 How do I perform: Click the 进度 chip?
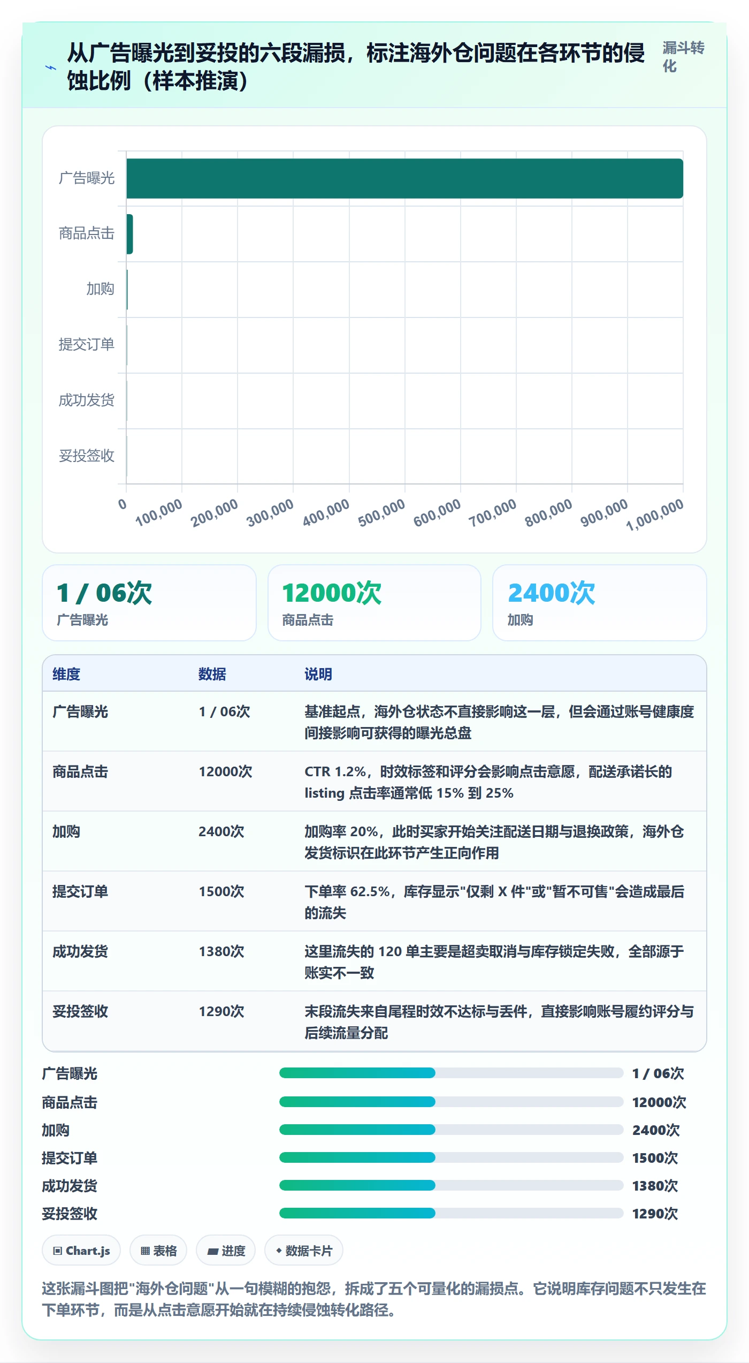[226, 1251]
